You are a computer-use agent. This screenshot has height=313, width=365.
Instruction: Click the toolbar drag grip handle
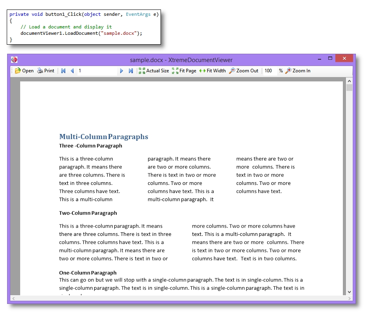[x=12, y=71]
